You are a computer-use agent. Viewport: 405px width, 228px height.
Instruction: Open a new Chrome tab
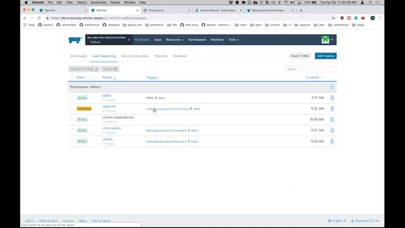coord(301,10)
